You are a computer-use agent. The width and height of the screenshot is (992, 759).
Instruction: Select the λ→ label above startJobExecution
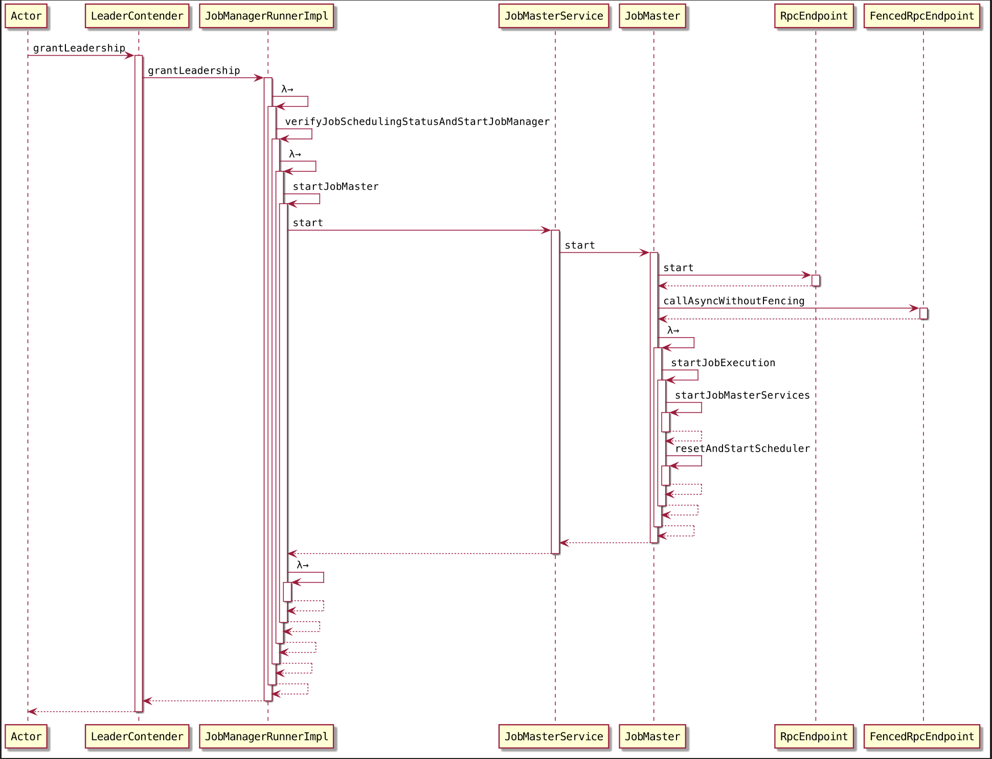coord(673,330)
